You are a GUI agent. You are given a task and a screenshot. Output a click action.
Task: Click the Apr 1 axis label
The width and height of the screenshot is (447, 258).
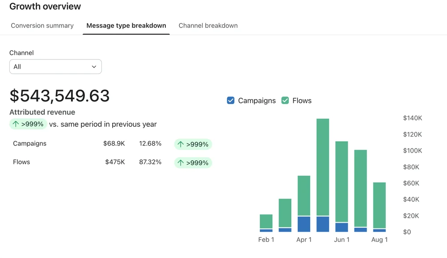click(x=304, y=240)
